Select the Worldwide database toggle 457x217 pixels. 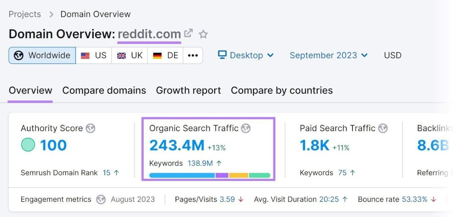(42, 55)
